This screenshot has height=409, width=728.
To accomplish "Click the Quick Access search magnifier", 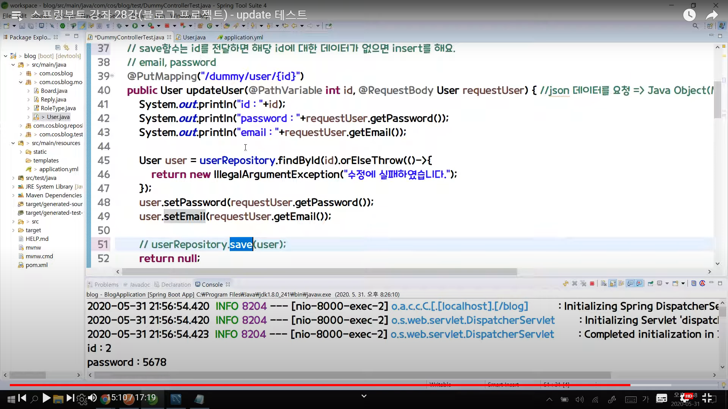I will click(x=695, y=26).
